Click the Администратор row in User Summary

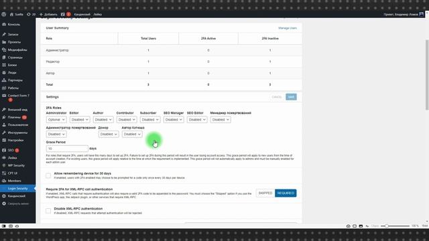[172, 50]
